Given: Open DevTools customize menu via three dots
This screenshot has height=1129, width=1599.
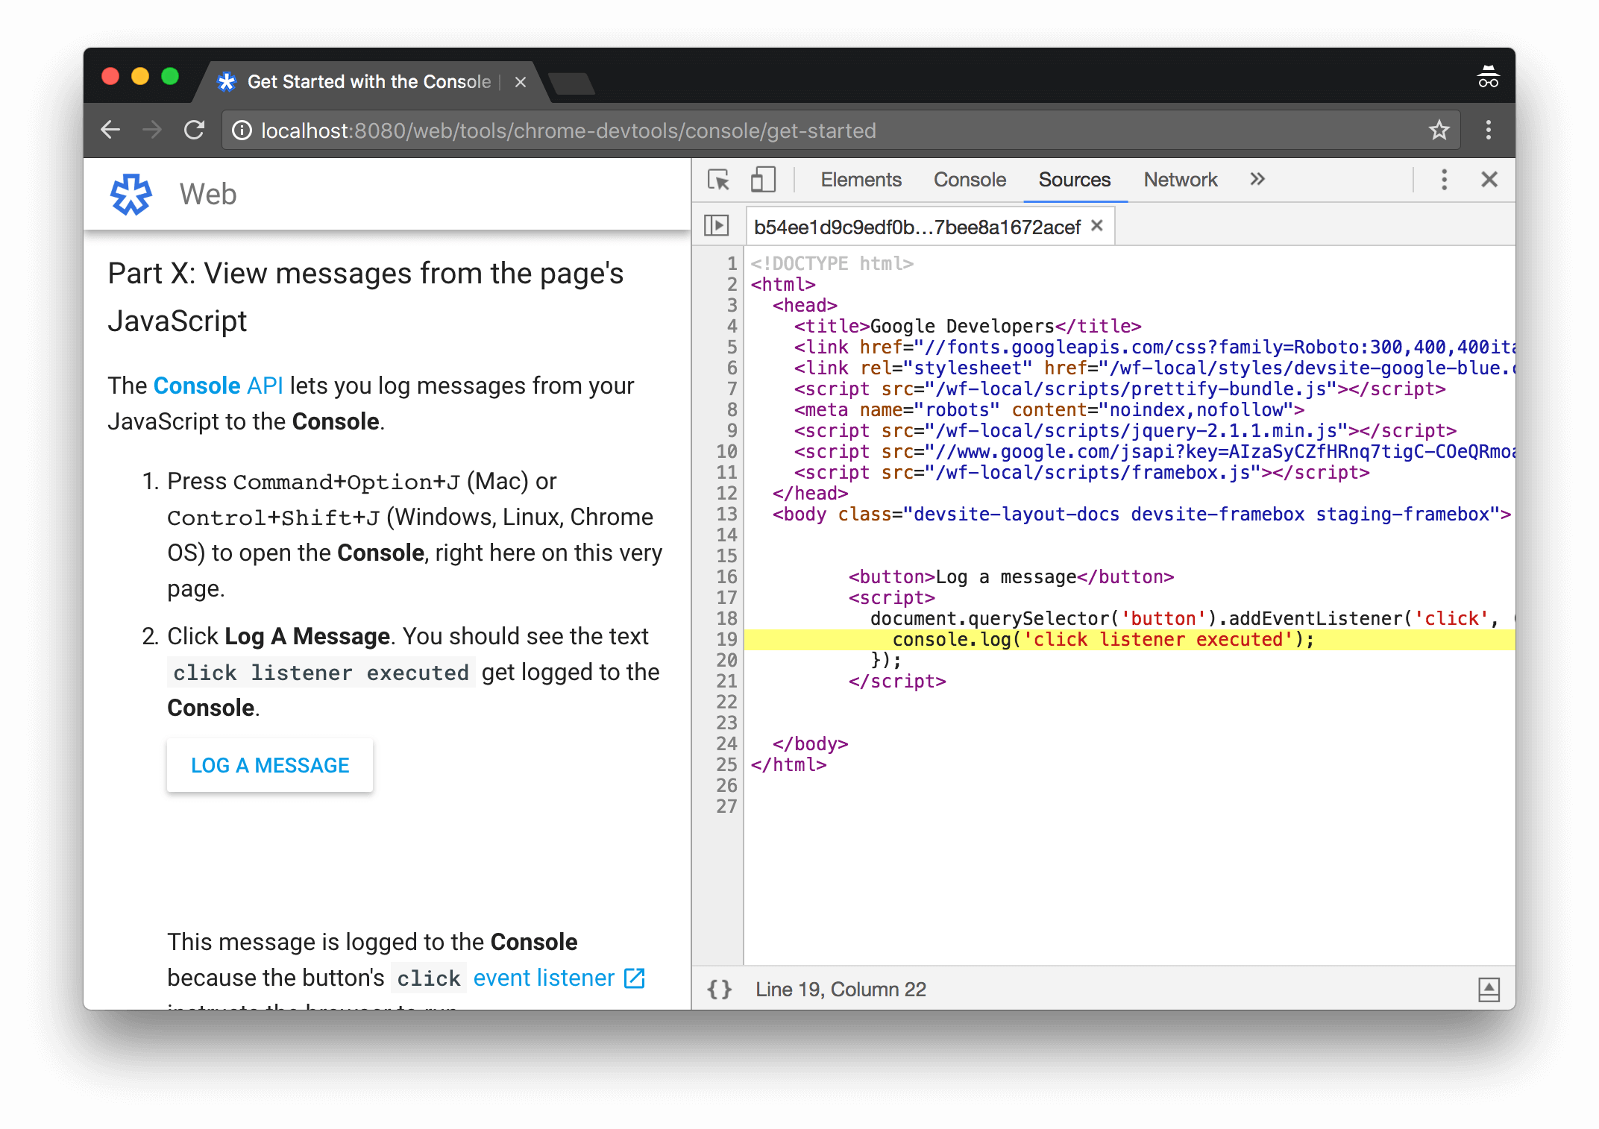Looking at the screenshot, I should (x=1444, y=179).
